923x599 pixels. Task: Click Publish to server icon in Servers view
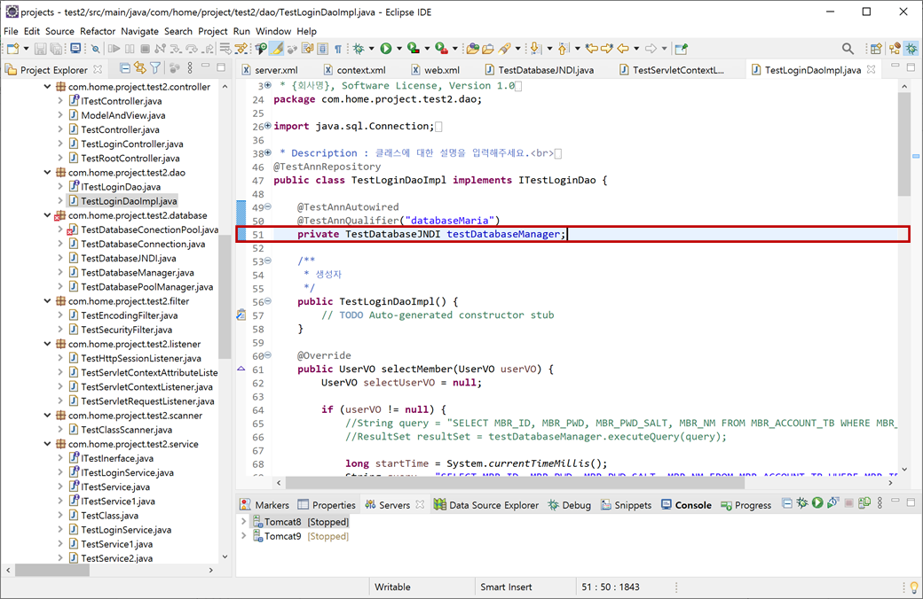(x=864, y=502)
